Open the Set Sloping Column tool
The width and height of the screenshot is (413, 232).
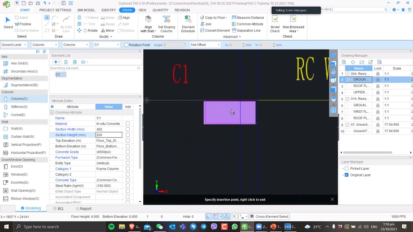click(166, 24)
